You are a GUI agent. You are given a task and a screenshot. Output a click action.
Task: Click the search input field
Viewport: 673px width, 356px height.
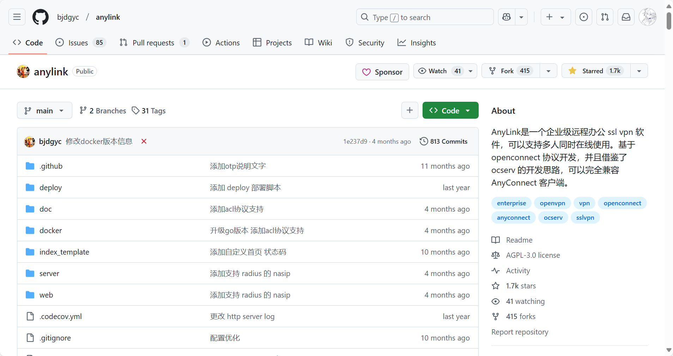click(x=425, y=17)
